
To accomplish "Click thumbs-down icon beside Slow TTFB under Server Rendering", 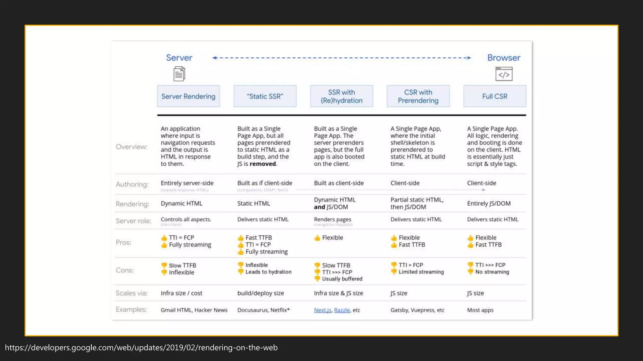I will pos(164,265).
